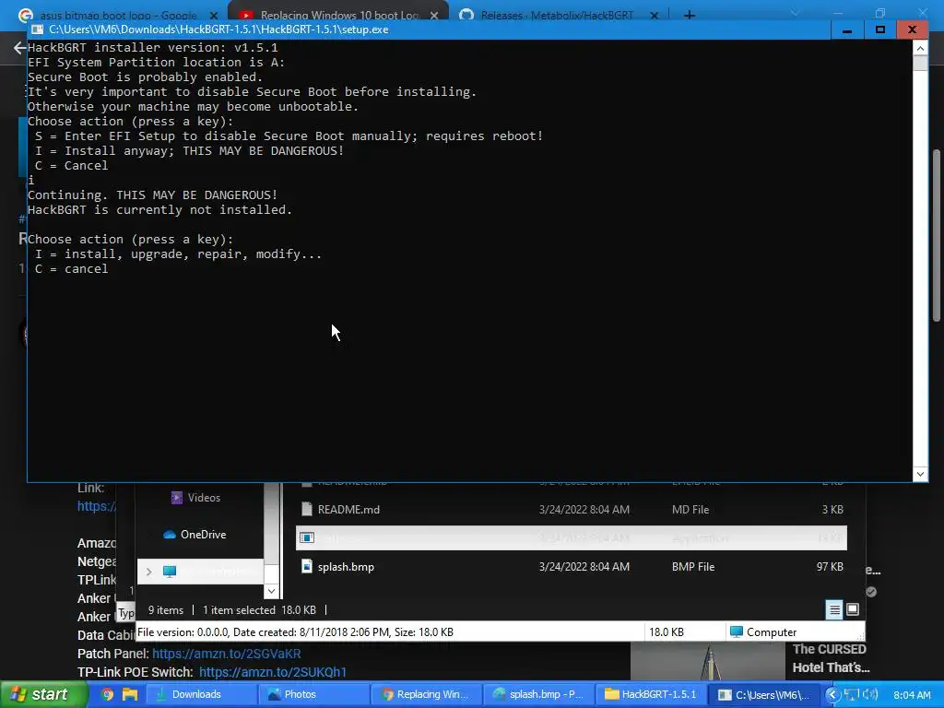Close the asus bitmap boot logo tab
The height and width of the screenshot is (708, 944).
pyautogui.click(x=214, y=15)
